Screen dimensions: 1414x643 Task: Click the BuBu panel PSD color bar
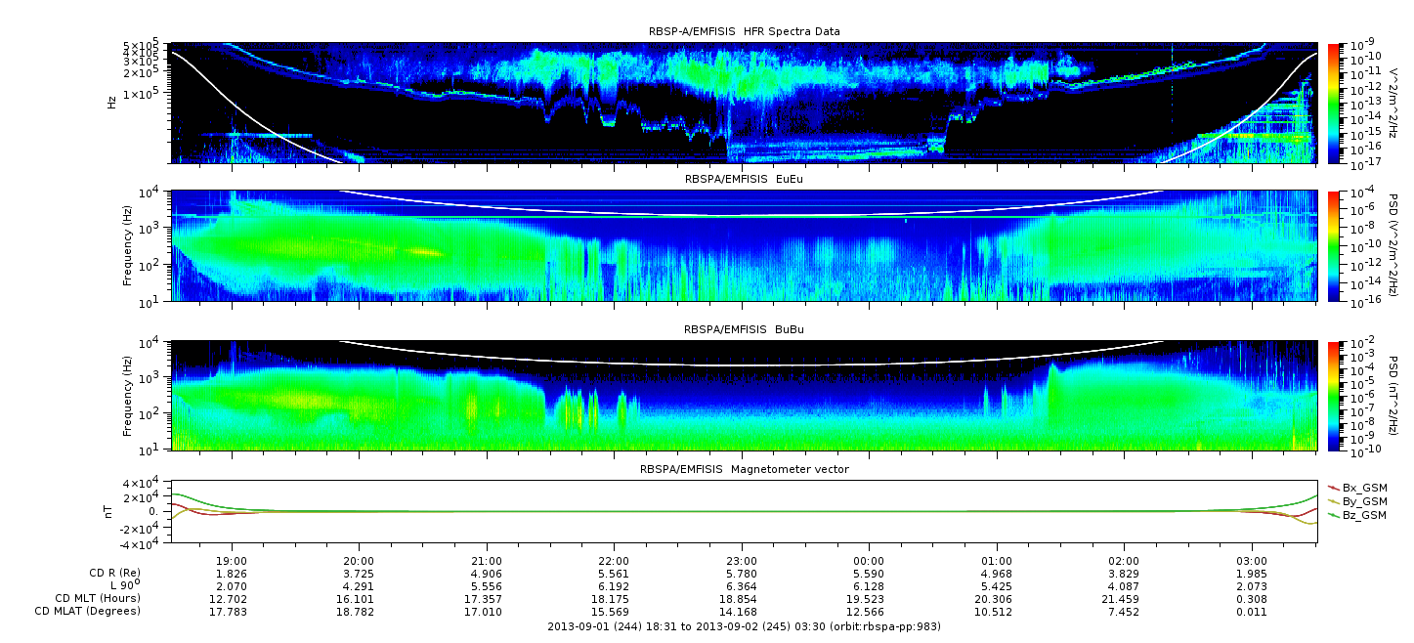click(x=1335, y=395)
